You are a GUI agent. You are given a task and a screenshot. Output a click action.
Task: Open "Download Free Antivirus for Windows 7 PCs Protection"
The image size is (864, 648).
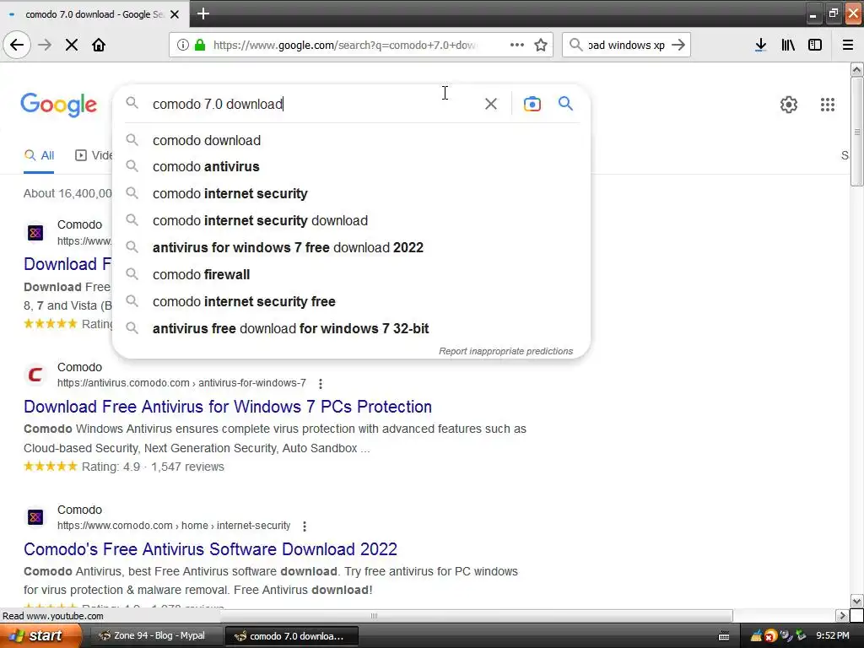click(228, 407)
